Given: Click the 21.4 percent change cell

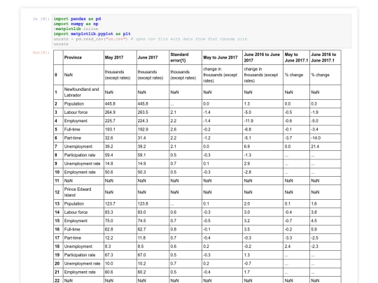Looking at the screenshot, I should click(325, 146).
